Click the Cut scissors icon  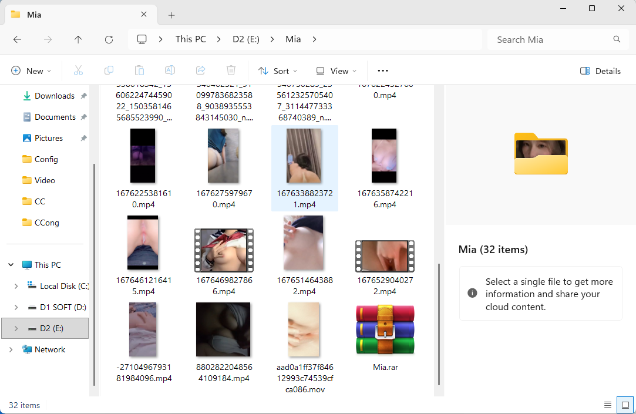point(78,70)
